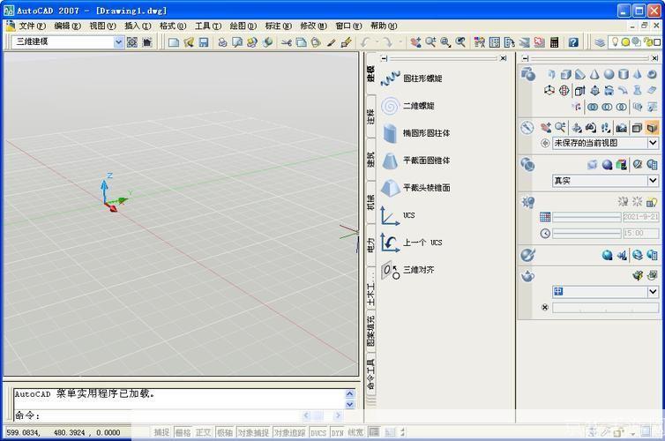
Task: Click the Pan realtime hand icon in top toolbar
Action: (415, 42)
